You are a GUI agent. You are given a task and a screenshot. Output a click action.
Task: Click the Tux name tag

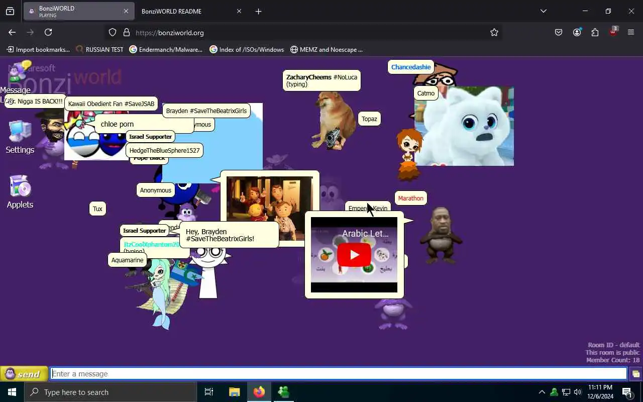click(x=97, y=209)
